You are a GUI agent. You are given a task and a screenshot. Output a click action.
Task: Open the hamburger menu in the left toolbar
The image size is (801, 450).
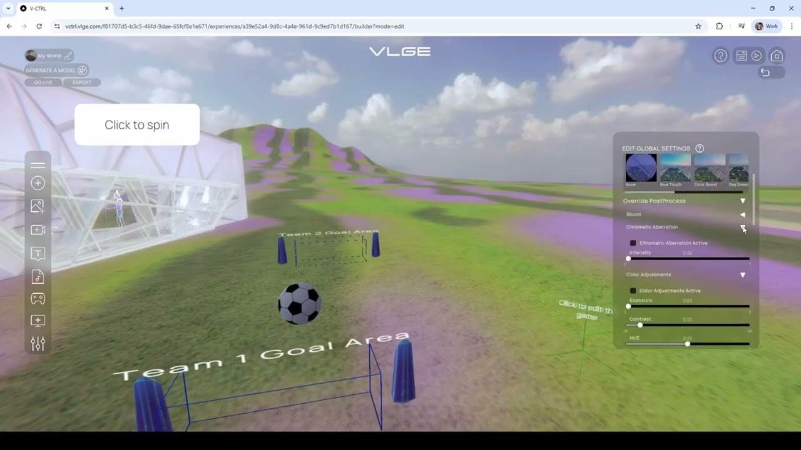(x=38, y=166)
